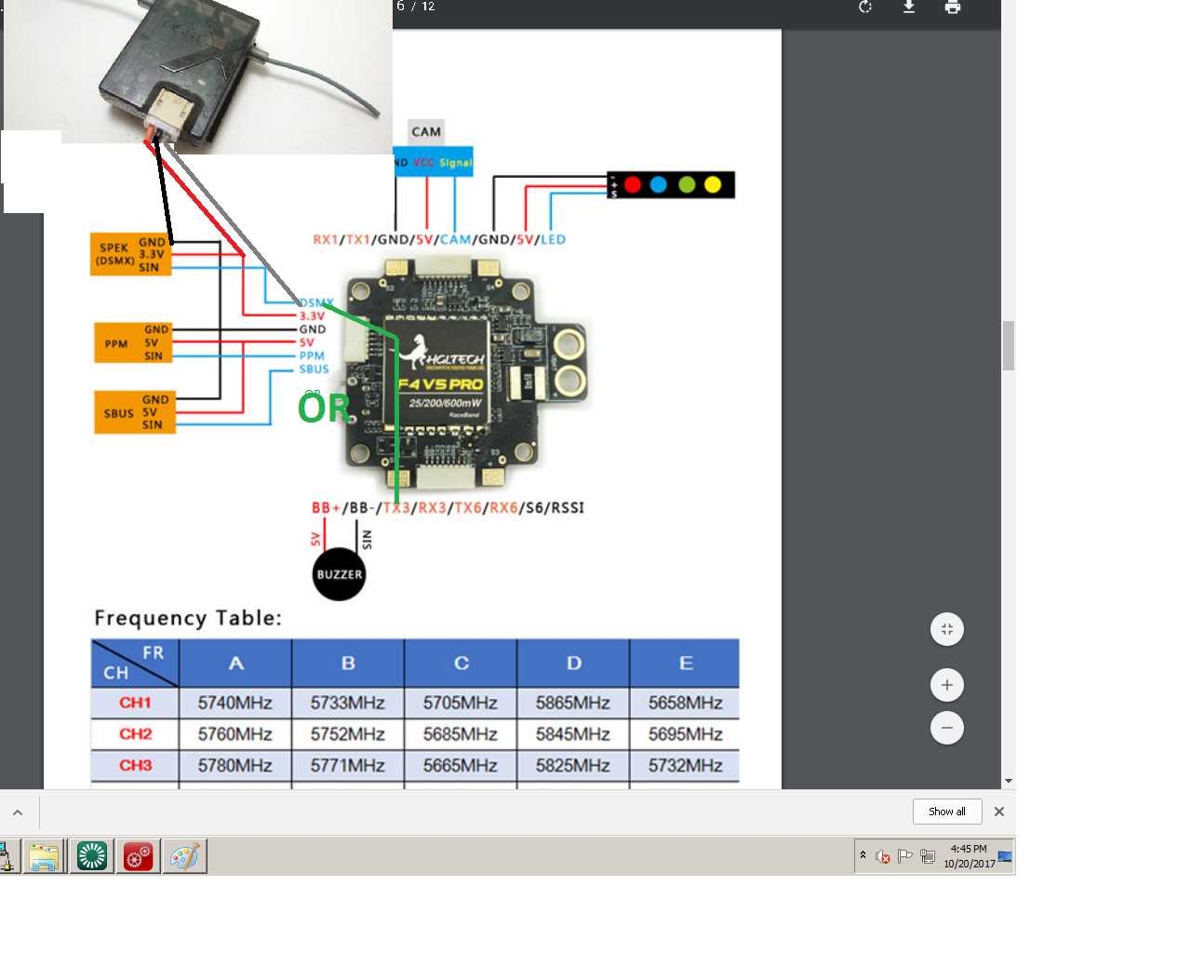Click the CH3 row label
This screenshot has width=1191, height=953.
click(x=135, y=766)
